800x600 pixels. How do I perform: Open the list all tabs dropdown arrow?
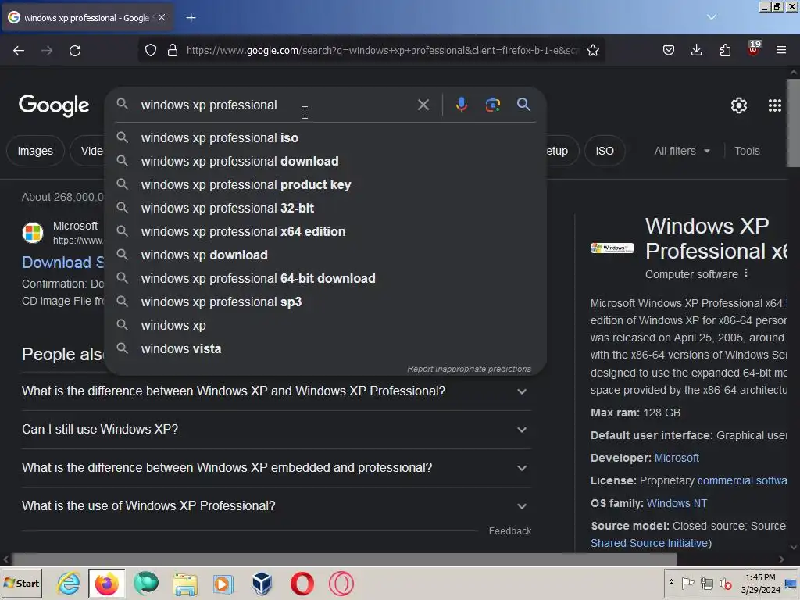[712, 17]
